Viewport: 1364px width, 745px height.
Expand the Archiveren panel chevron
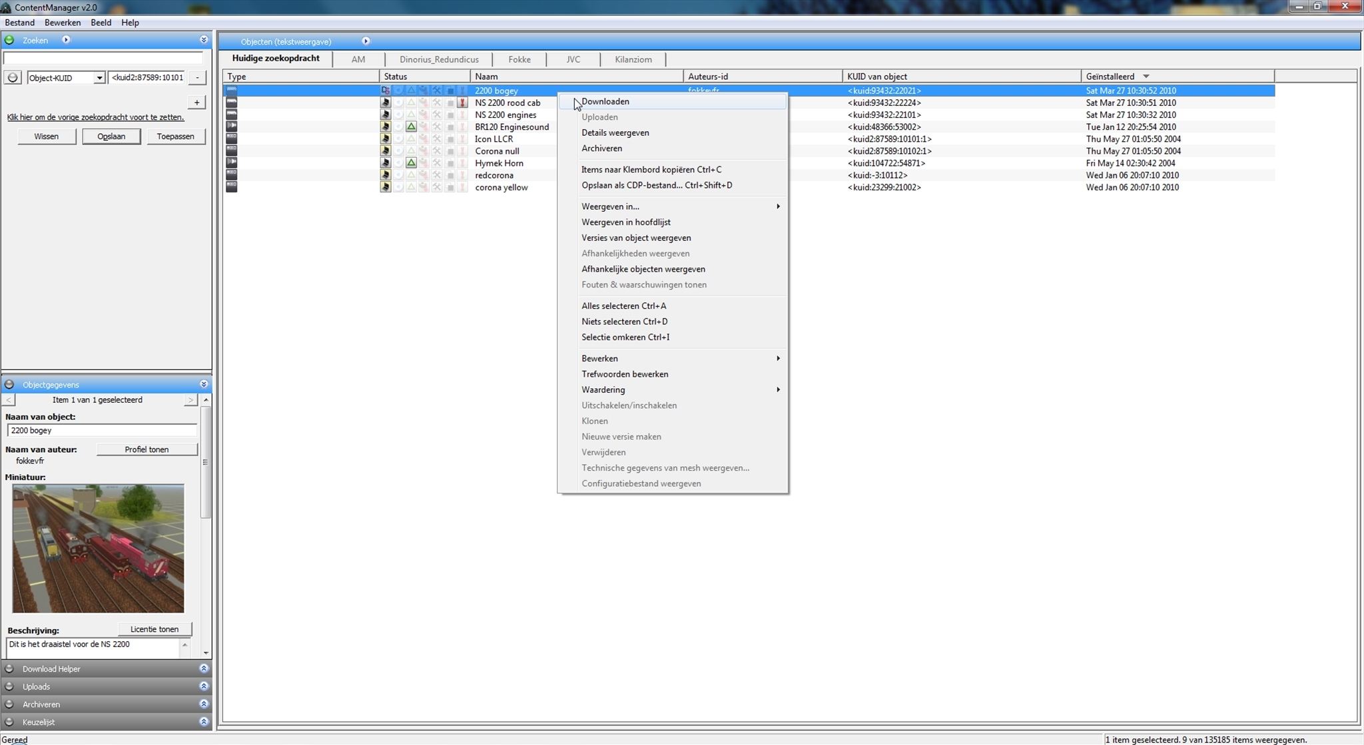(x=204, y=704)
